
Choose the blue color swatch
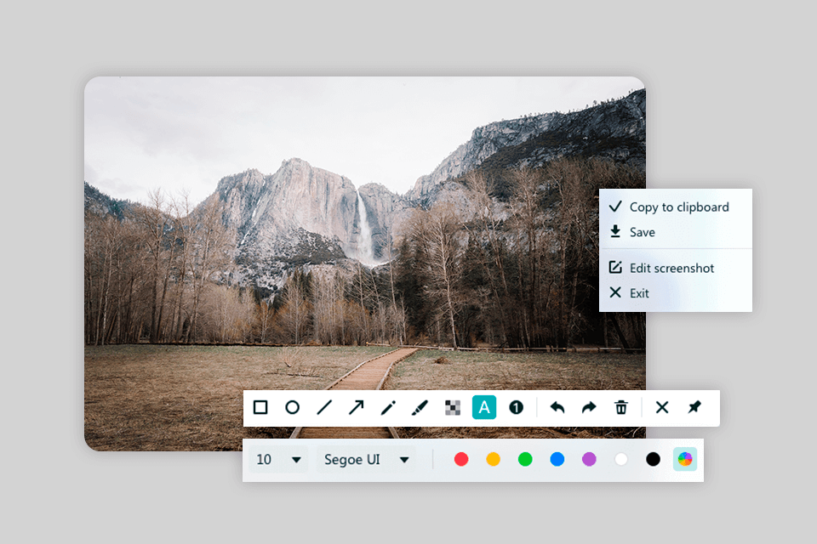[557, 459]
